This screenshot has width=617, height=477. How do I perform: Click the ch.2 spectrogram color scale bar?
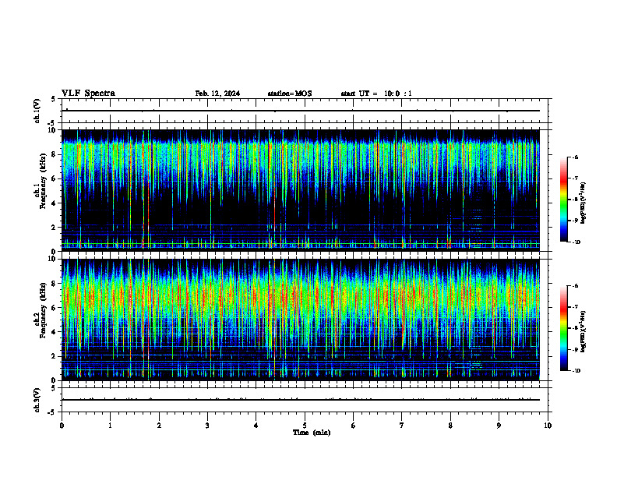[x=563, y=328]
